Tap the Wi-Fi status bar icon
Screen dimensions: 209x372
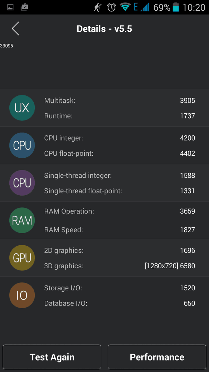[125, 7]
